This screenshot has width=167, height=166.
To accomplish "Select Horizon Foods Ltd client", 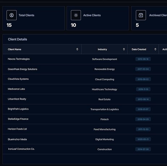I will [17, 129].
